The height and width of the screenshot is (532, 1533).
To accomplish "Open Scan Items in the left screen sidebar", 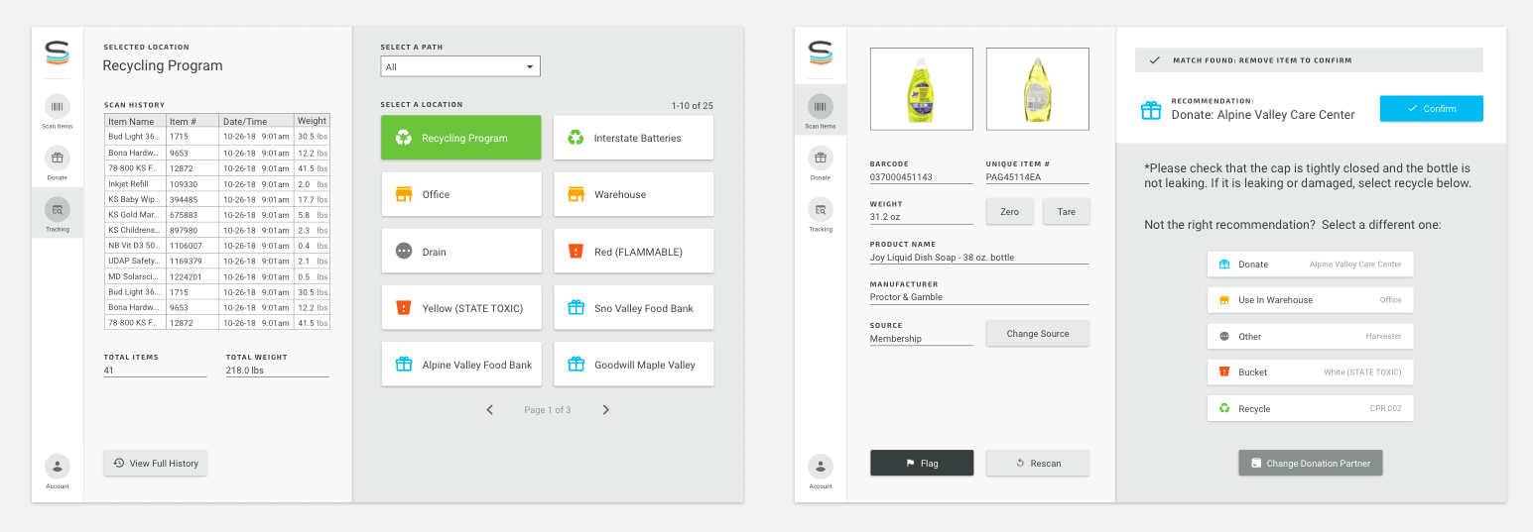I will [x=58, y=111].
